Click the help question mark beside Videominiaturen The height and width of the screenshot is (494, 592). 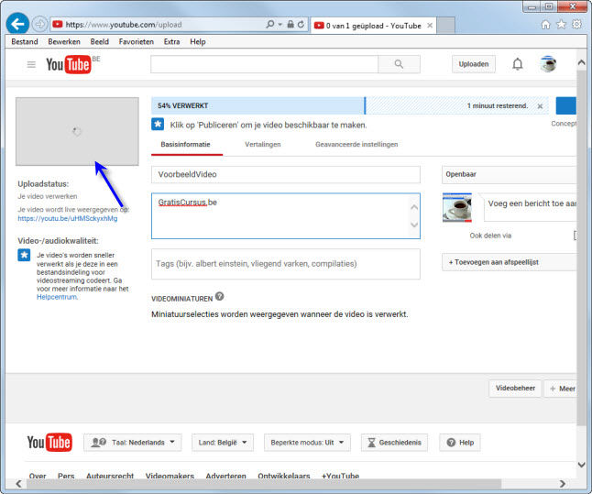219,296
